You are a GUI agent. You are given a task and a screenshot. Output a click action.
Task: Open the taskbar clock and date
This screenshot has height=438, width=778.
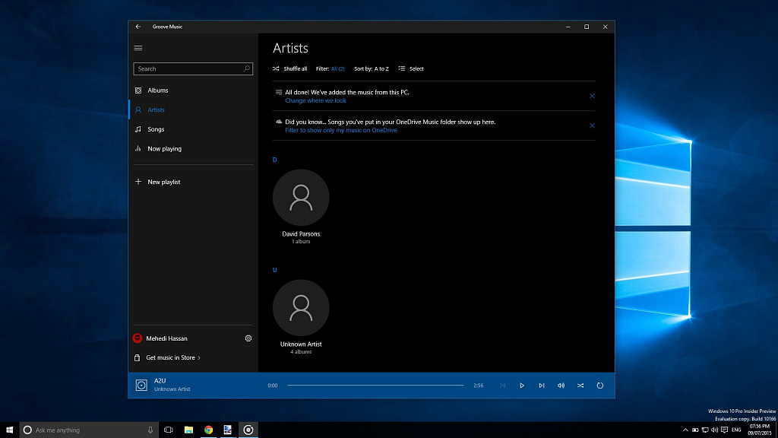tap(759, 430)
